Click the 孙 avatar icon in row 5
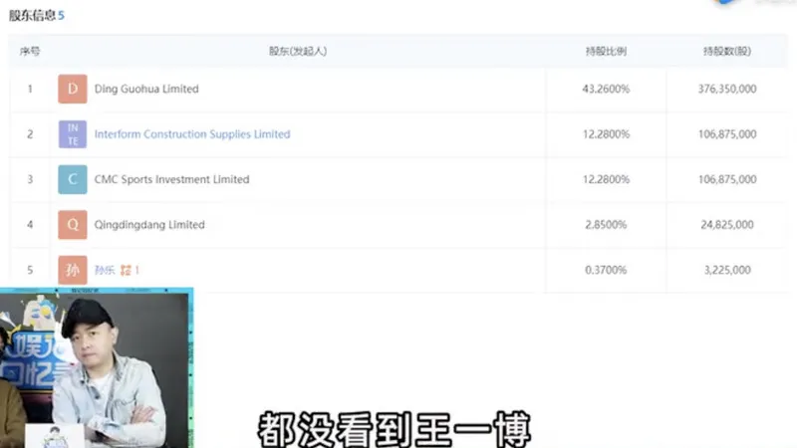The height and width of the screenshot is (448, 797). point(72,270)
